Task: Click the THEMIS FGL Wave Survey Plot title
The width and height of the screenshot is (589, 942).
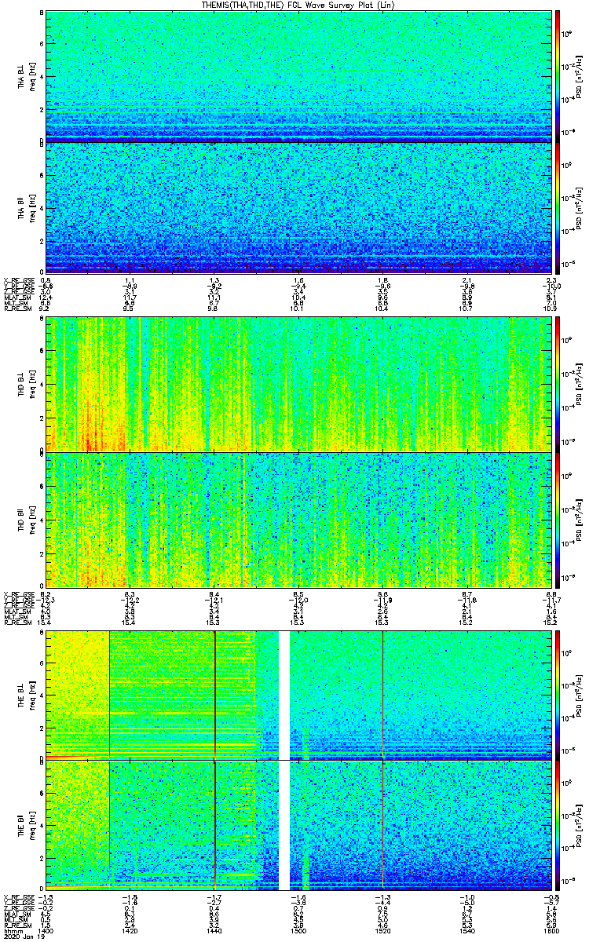Action: pyautogui.click(x=295, y=5)
